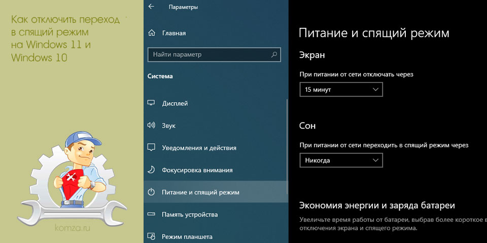Image resolution: width=487 pixels, height=243 pixels.
Task: Click the search magnifier icon
Action: [x=274, y=55]
